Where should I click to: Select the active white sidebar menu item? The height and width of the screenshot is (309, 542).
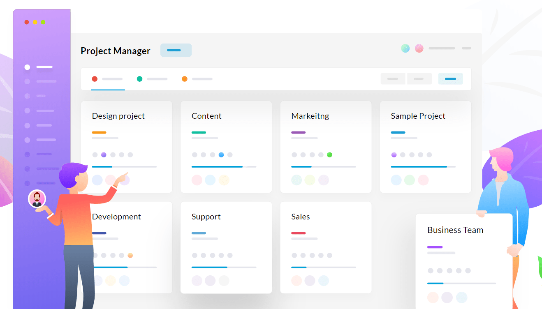click(39, 67)
